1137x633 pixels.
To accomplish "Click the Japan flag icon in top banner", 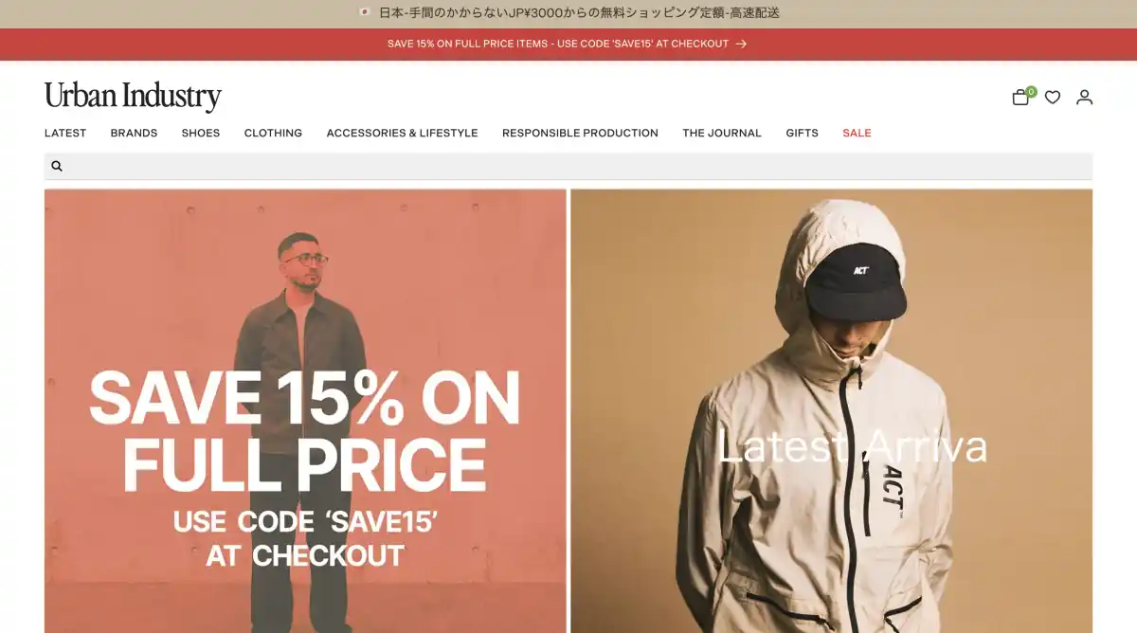I will pos(364,13).
